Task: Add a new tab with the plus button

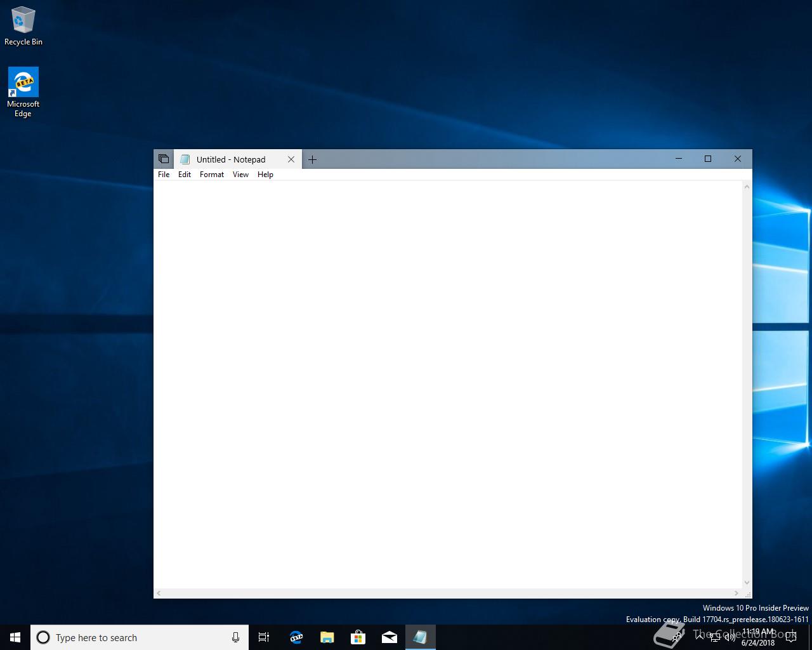Action: pyautogui.click(x=312, y=159)
